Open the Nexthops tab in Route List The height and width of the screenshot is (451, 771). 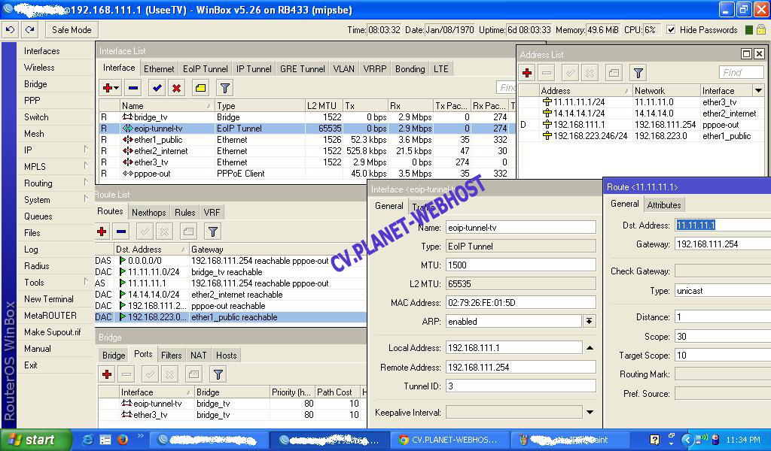click(148, 213)
